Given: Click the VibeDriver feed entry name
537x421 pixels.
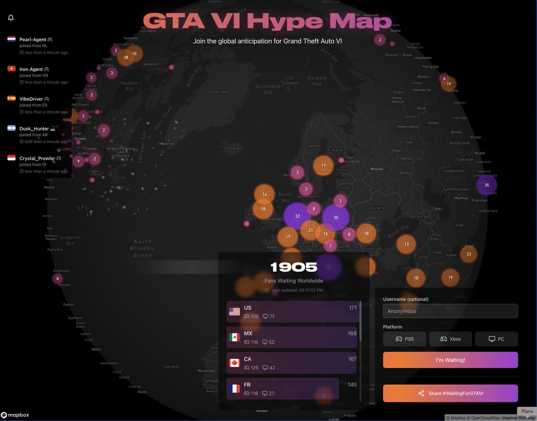Looking at the screenshot, I should pos(31,99).
